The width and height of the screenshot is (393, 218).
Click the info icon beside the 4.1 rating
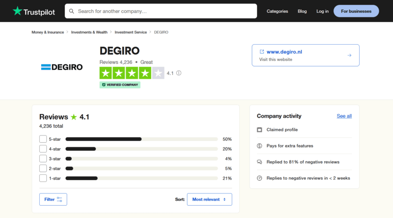179,73
